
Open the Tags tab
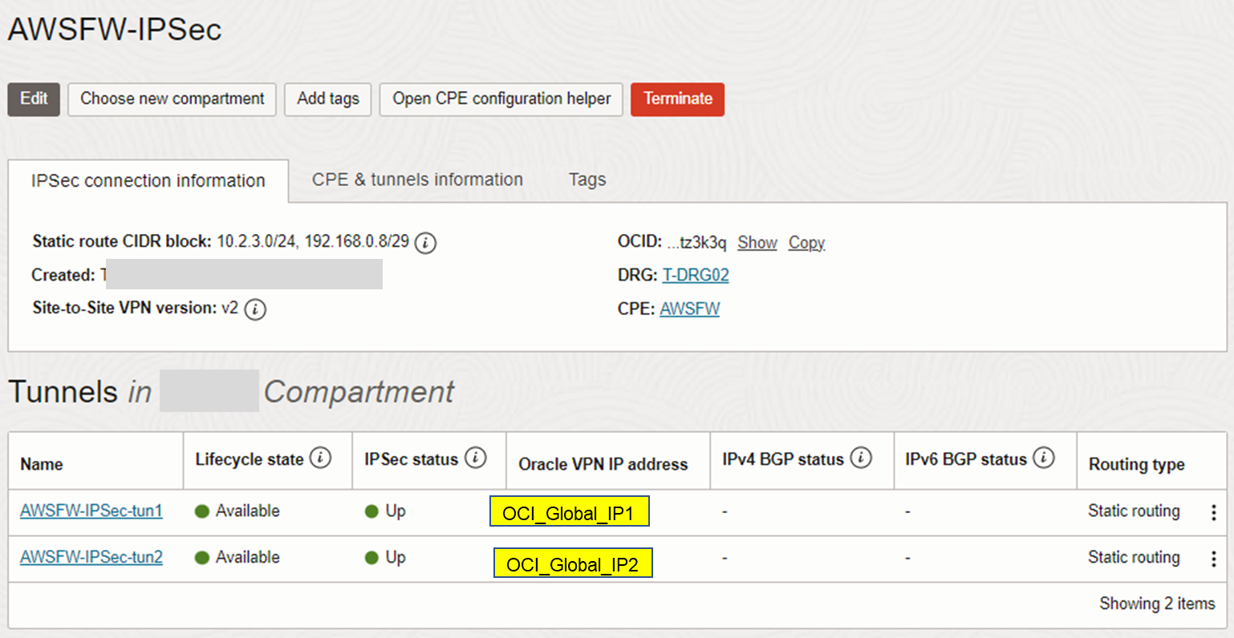[x=587, y=180]
